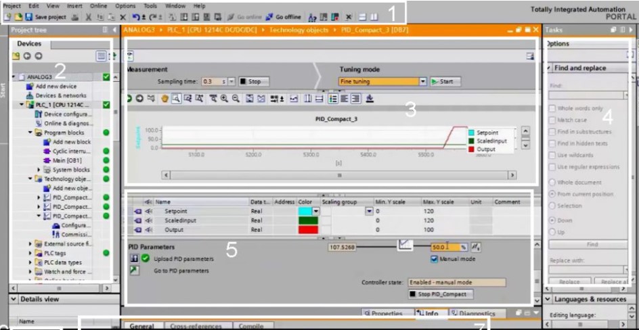The height and width of the screenshot is (330, 639).
Task: Open the Online menu
Action: [x=98, y=5]
